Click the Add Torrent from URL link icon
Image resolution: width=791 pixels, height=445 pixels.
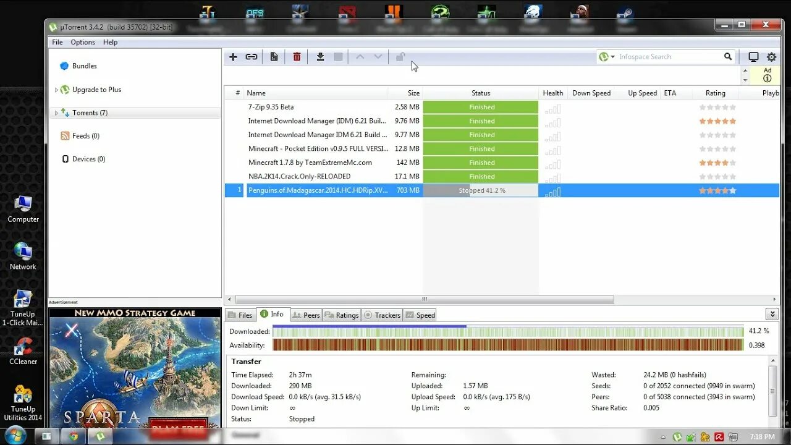[252, 57]
